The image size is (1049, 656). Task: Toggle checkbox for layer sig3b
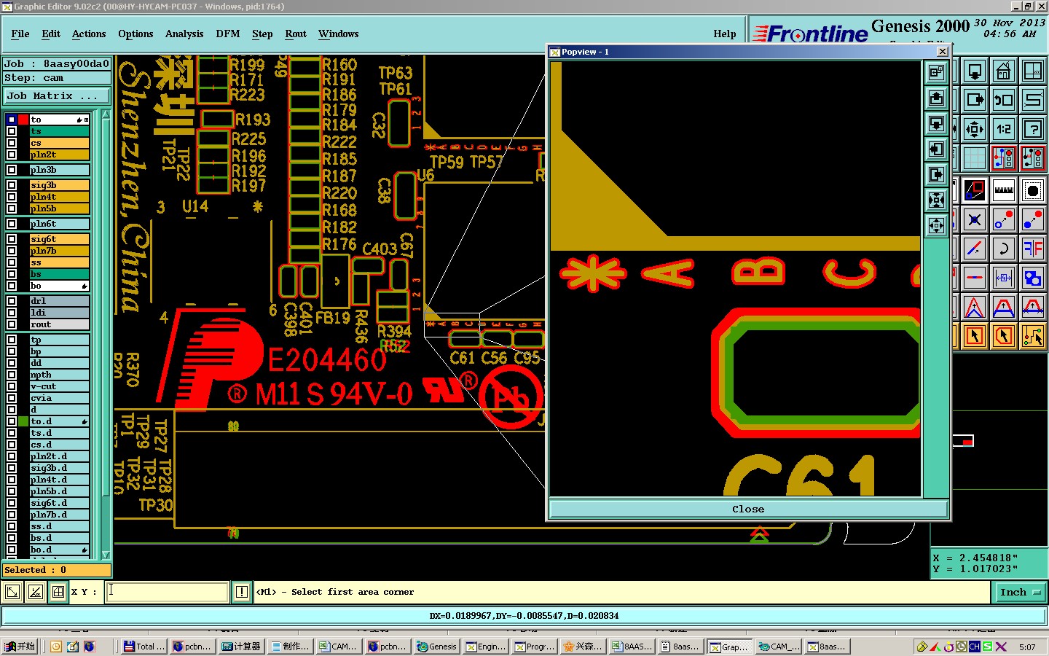click(12, 185)
